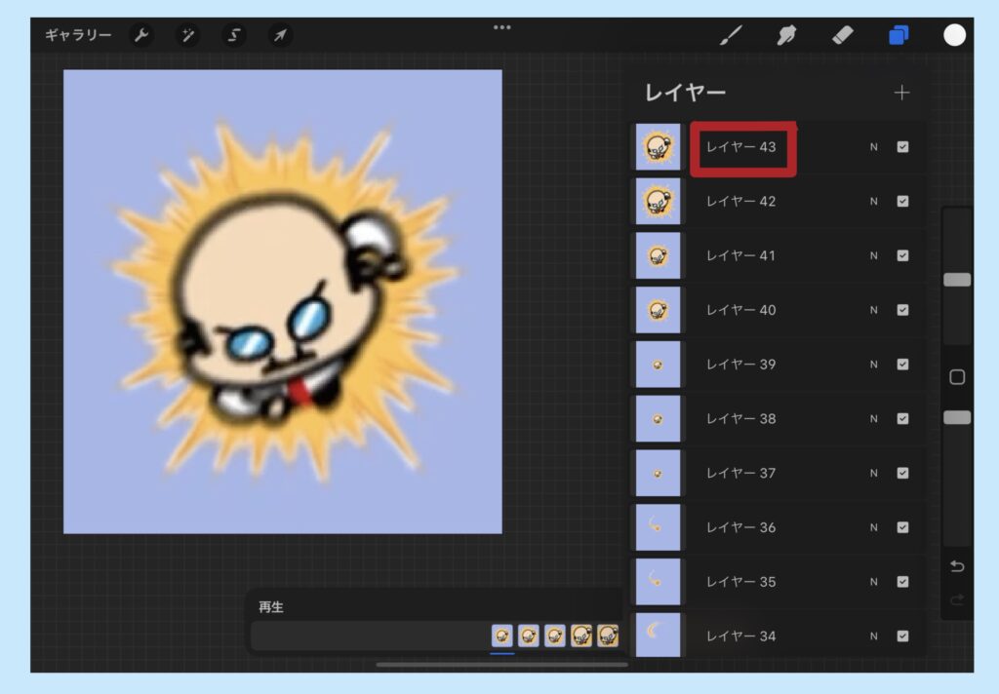Hide レイヤー 36 with its checkbox
This screenshot has height=694, width=999.
(x=902, y=527)
